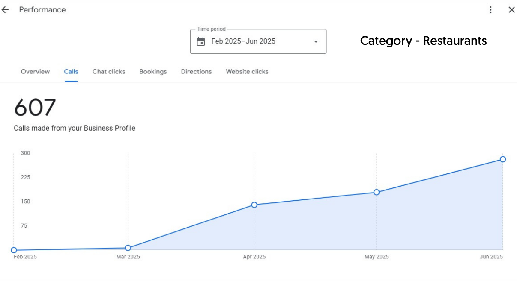Switch to the Overview tab
The width and height of the screenshot is (517, 281).
point(35,72)
